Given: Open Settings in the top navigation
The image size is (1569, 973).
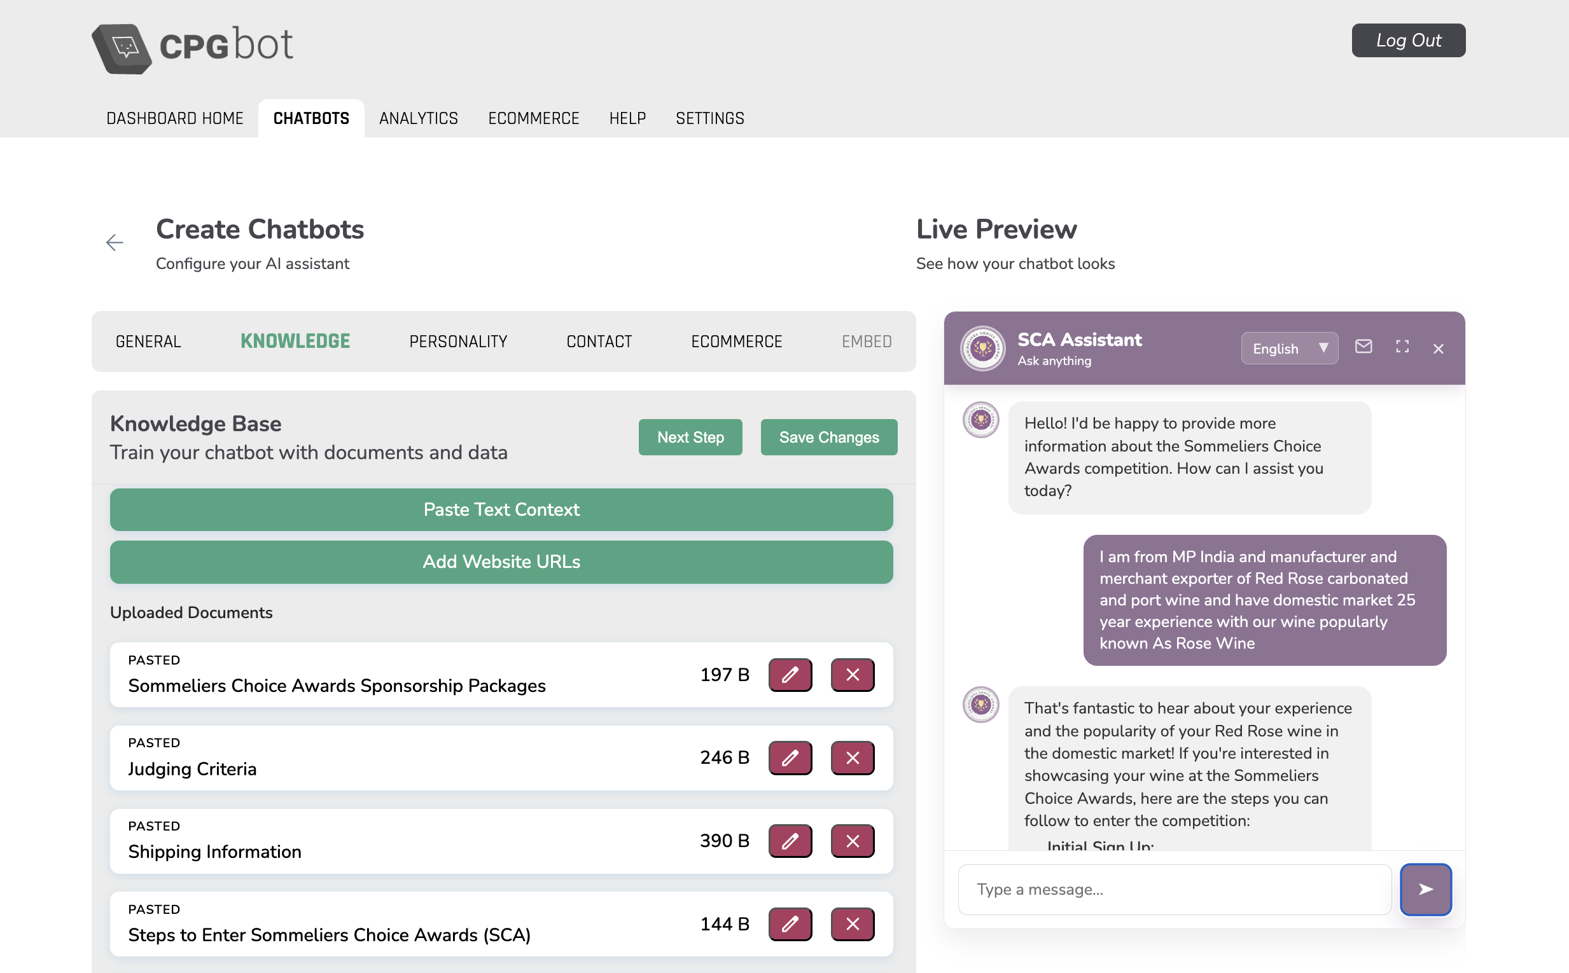Looking at the screenshot, I should click(709, 118).
